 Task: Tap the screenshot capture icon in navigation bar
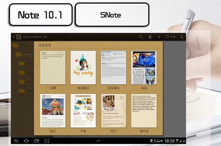(47, 141)
